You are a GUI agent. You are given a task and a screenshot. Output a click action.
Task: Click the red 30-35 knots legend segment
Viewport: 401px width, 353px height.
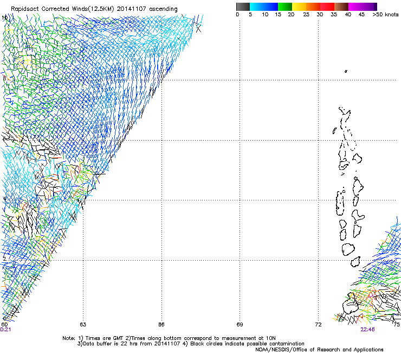tap(327, 7)
